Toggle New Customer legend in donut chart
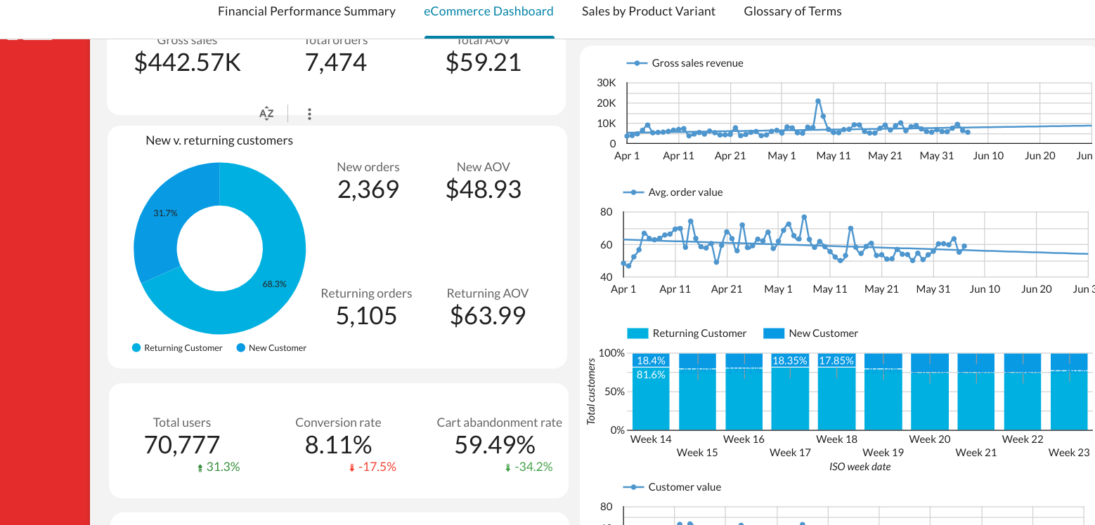Image resolution: width=1095 pixels, height=525 pixels. (x=272, y=348)
